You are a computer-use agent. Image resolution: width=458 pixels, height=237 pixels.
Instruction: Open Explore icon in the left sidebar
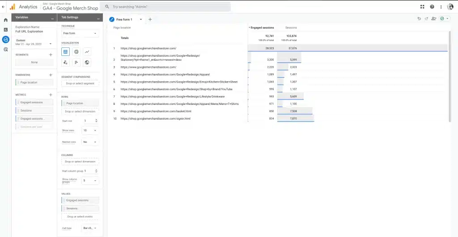tap(5, 39)
